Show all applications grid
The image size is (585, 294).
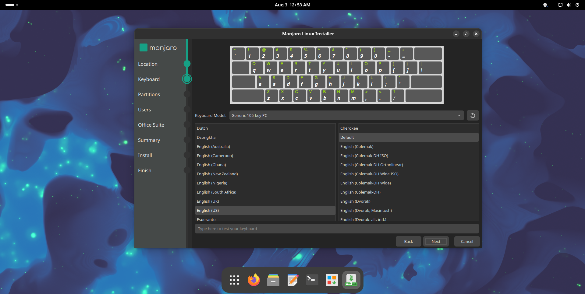(234, 280)
